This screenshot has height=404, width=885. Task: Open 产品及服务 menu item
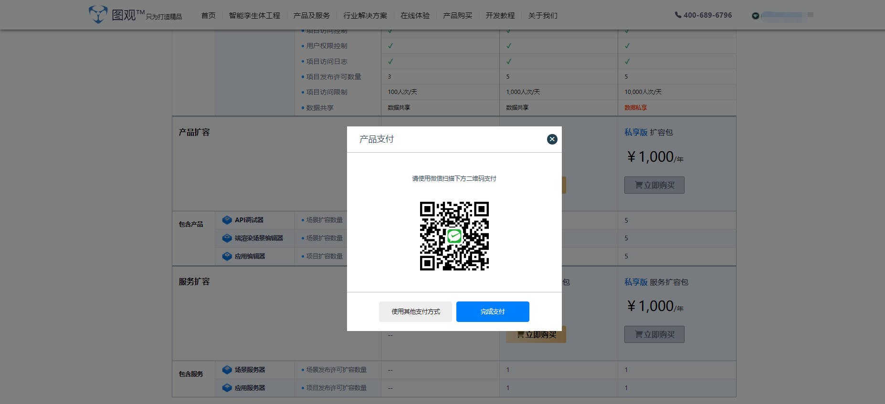click(312, 15)
